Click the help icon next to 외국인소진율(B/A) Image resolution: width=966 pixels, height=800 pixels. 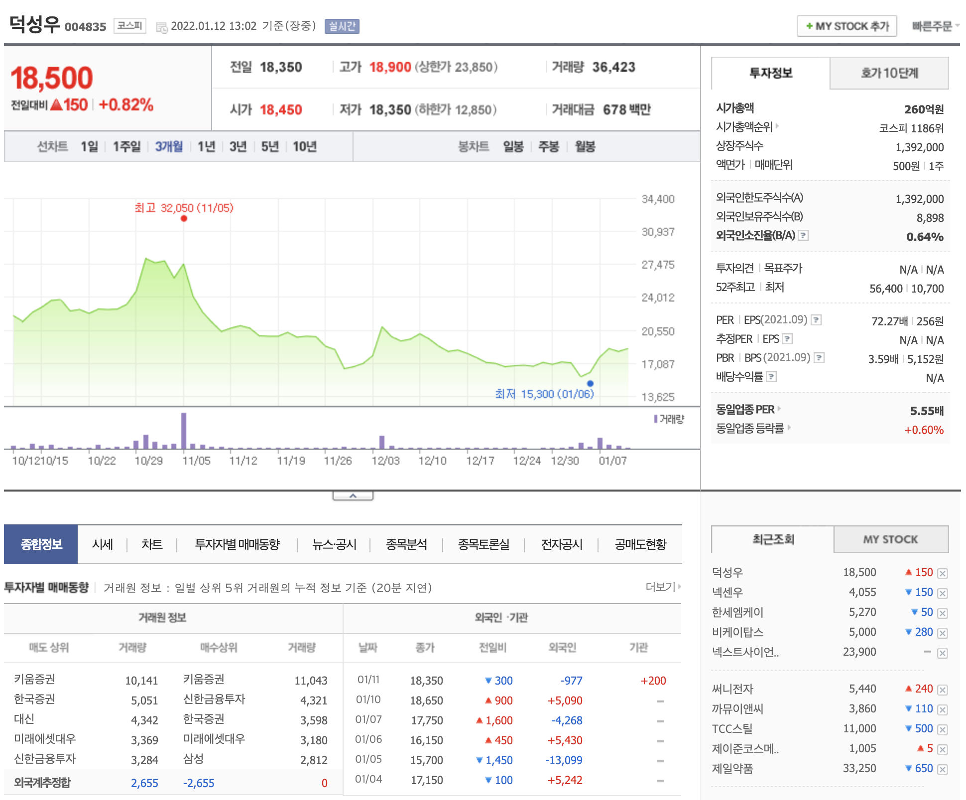803,235
